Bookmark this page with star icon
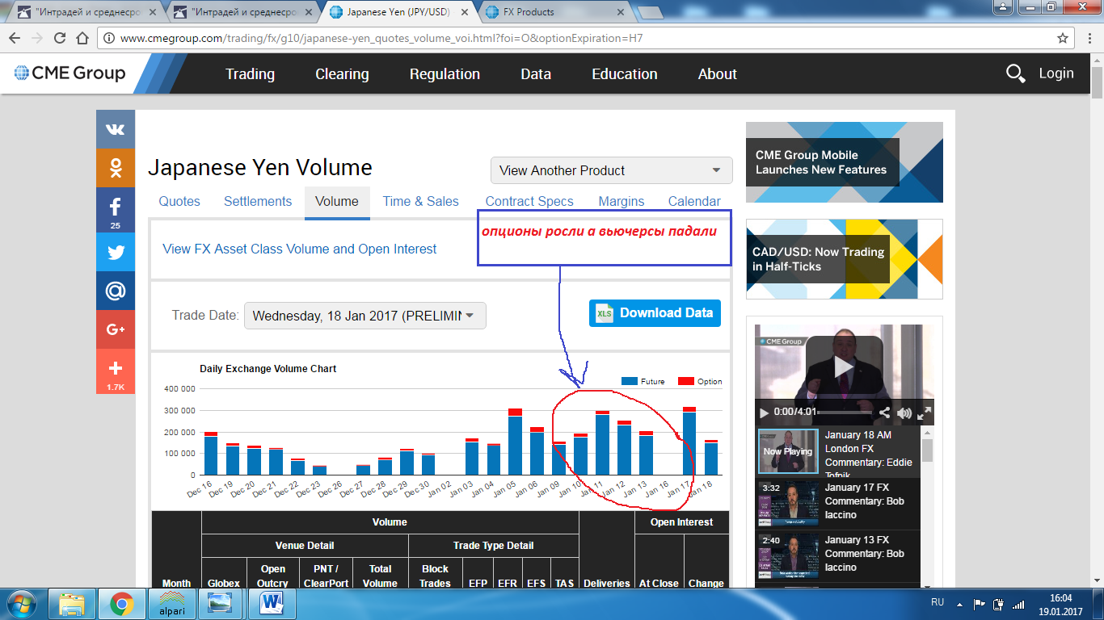The height and width of the screenshot is (620, 1104). point(1063,38)
